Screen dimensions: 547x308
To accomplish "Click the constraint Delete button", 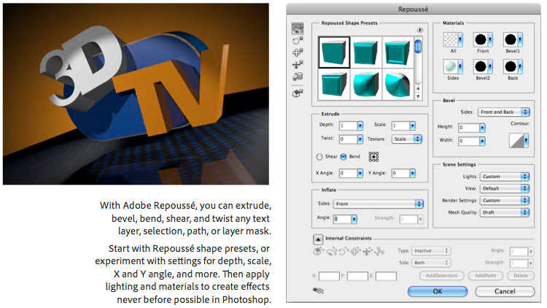I will click(x=521, y=276).
